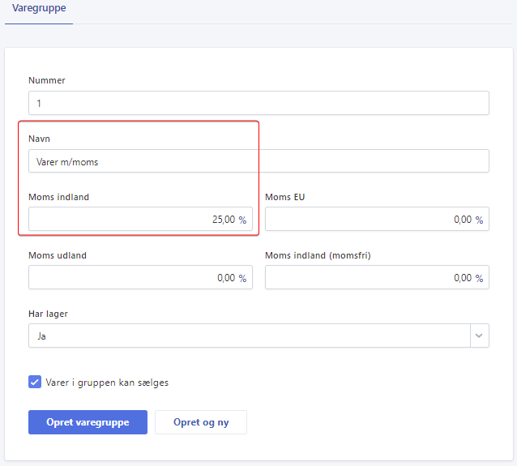The height and width of the screenshot is (466, 517).
Task: Click the Nummer input field
Action: [258, 103]
